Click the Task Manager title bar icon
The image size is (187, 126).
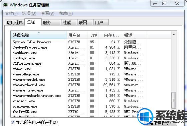click(5, 5)
